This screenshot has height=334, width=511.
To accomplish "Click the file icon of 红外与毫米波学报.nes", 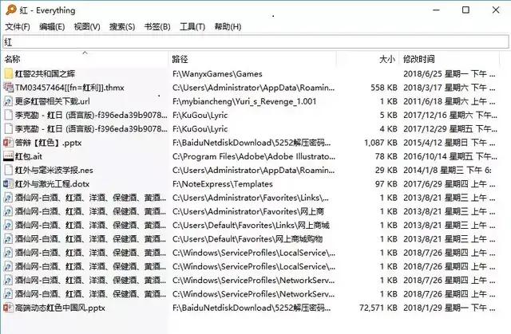I will coord(9,170).
